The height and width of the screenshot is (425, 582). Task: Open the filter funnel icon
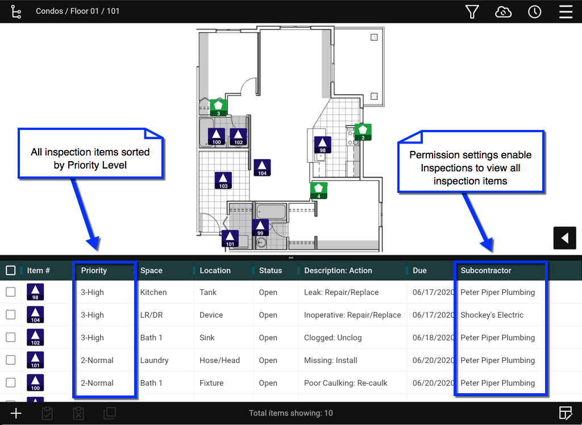tap(472, 12)
